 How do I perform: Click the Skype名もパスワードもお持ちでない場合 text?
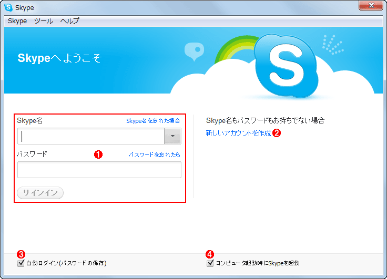pyautogui.click(x=266, y=120)
